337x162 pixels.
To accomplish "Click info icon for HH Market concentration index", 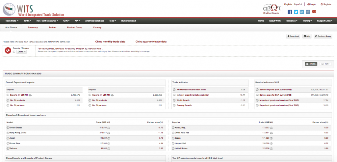I will (x=174, y=90).
